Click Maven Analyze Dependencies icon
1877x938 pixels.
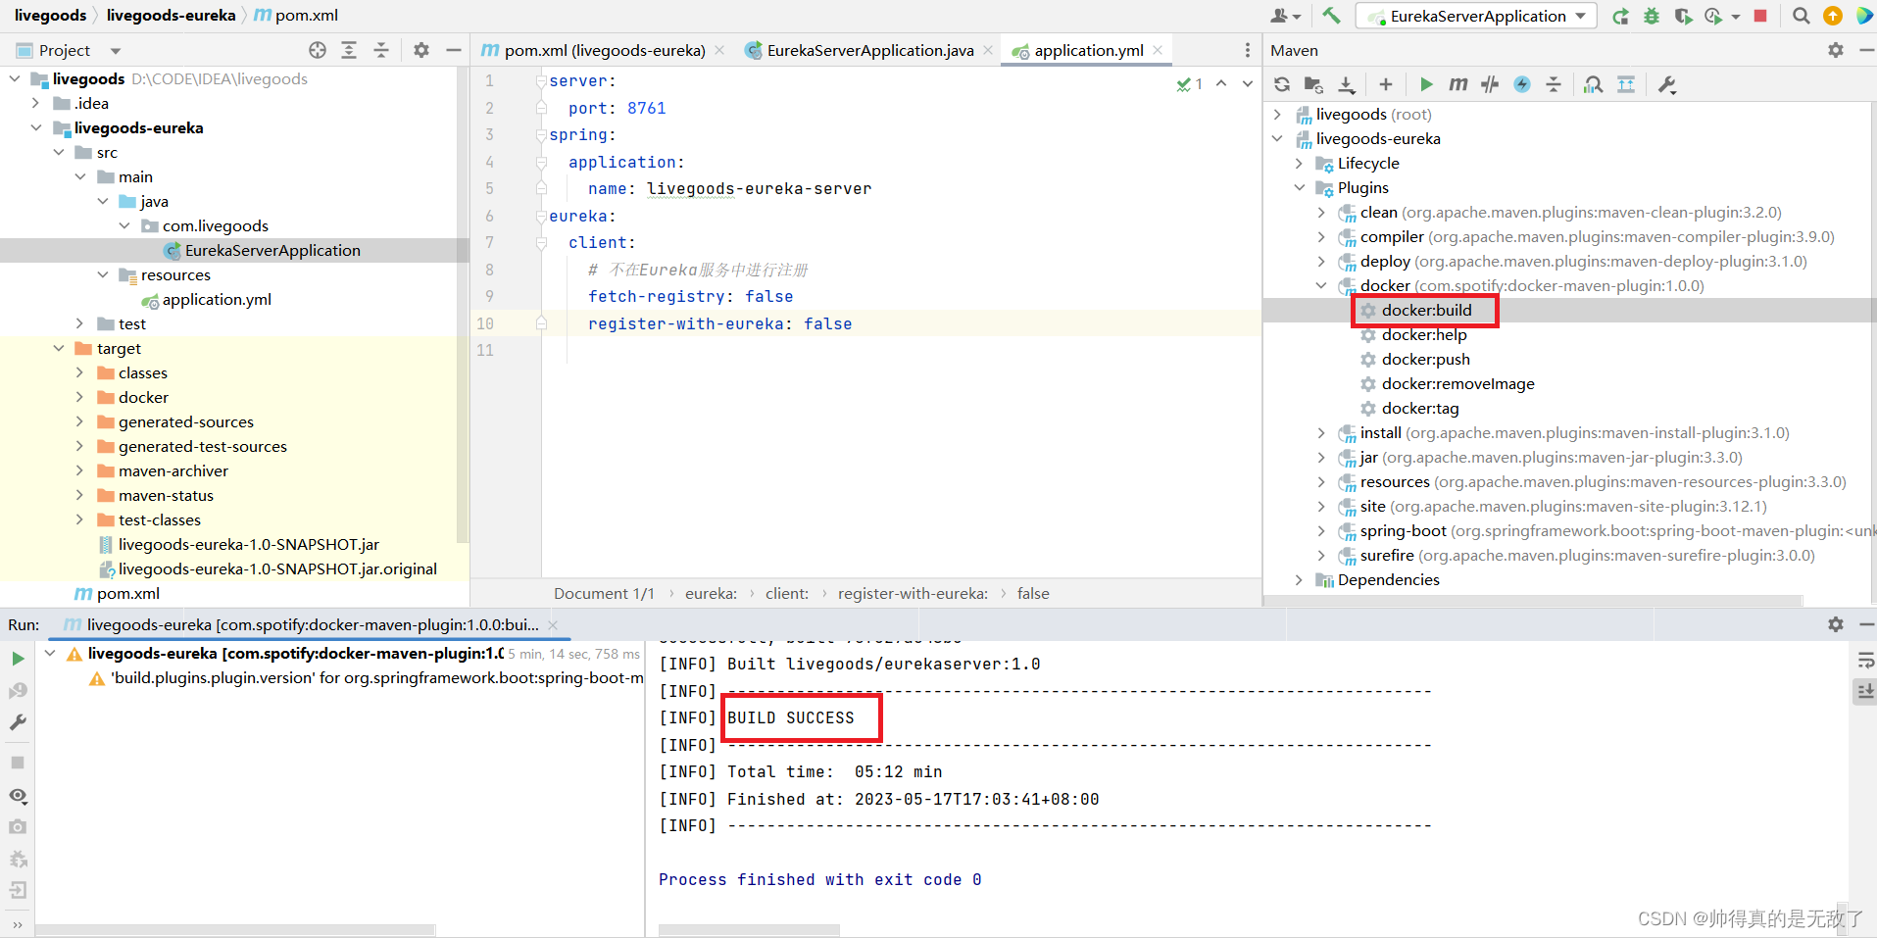[1594, 84]
